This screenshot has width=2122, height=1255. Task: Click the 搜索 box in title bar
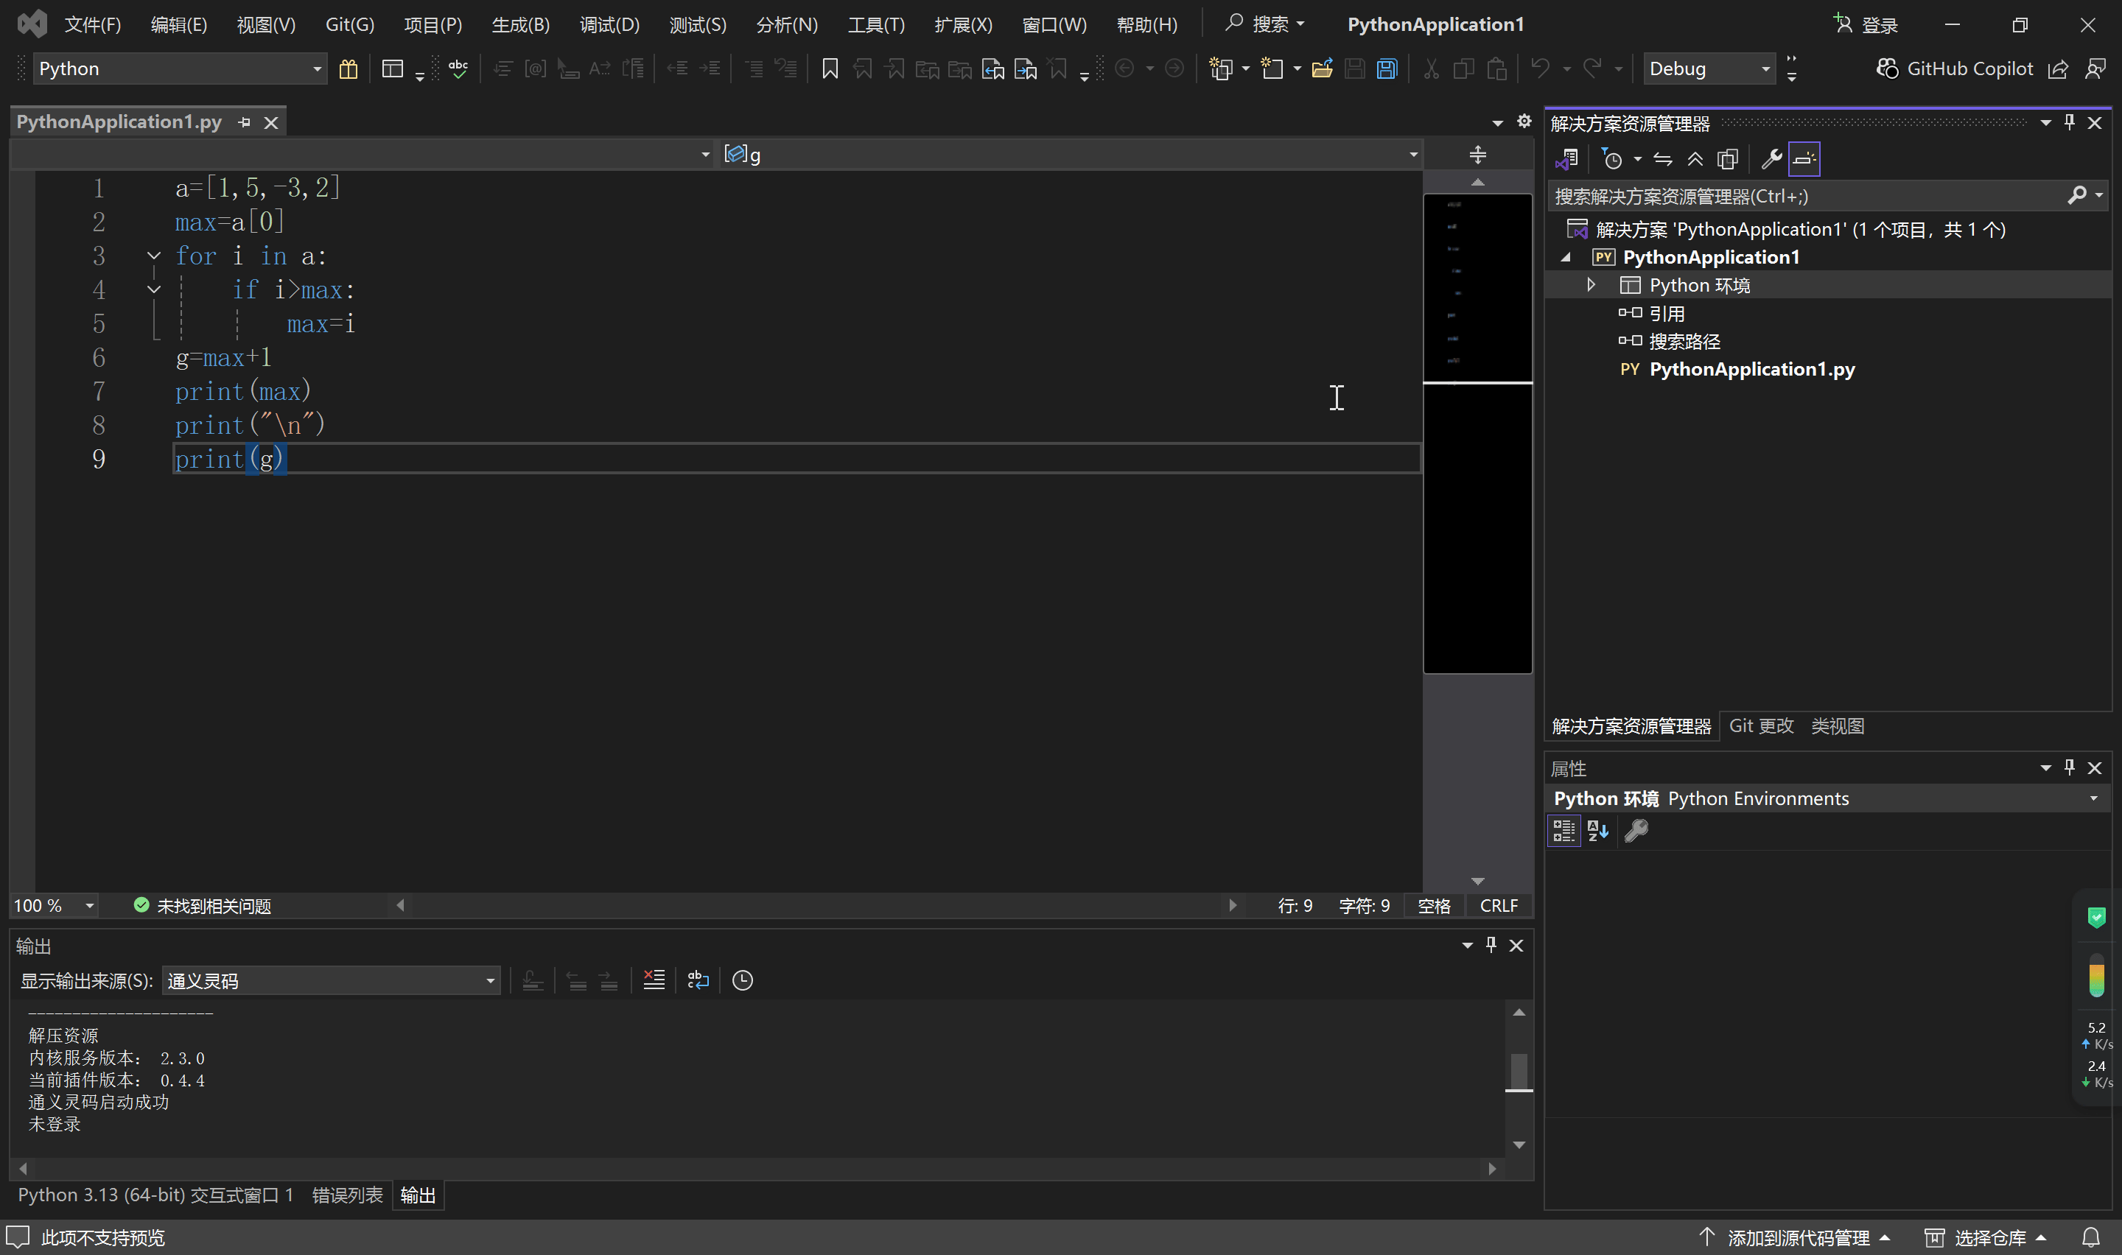(1264, 24)
